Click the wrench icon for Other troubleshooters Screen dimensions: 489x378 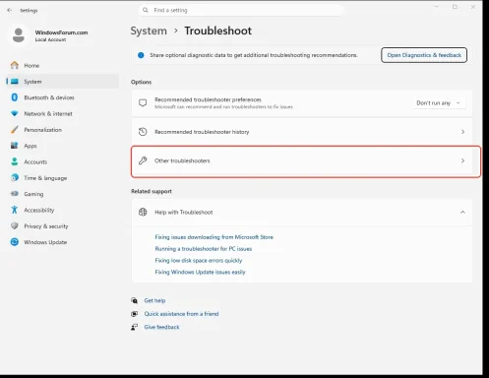point(143,160)
